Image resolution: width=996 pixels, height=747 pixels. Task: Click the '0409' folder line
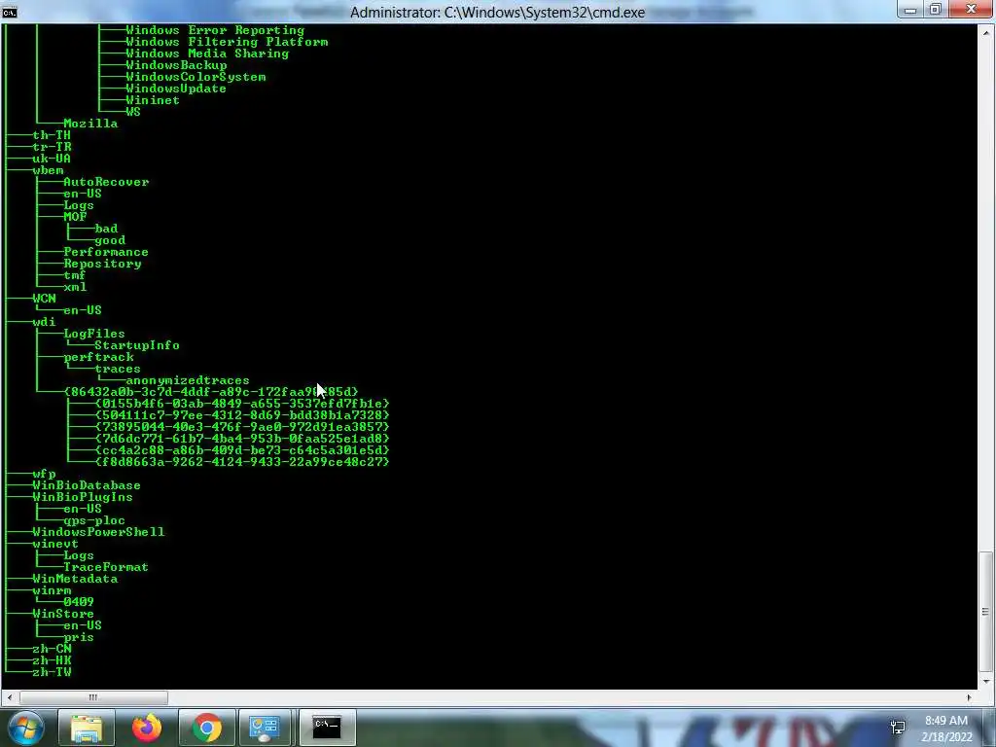(x=79, y=602)
